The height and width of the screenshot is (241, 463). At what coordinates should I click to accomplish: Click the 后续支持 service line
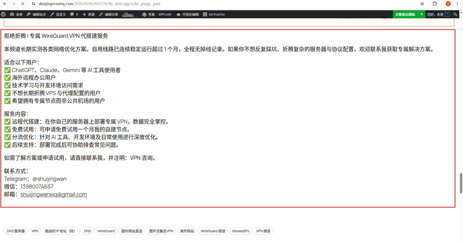(62, 145)
